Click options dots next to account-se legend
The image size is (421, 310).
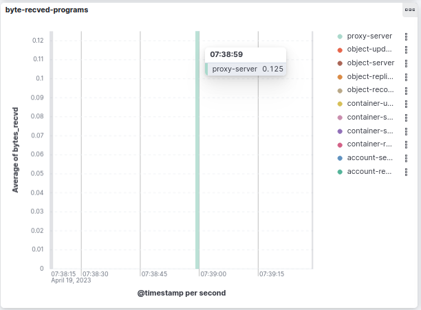(407, 158)
